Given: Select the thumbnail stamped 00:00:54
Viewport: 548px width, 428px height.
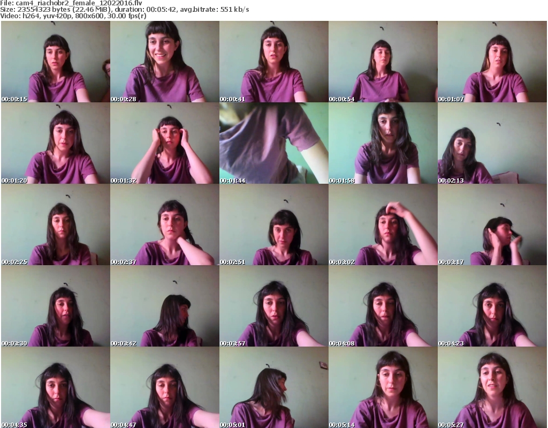Looking at the screenshot, I should coord(383,62).
